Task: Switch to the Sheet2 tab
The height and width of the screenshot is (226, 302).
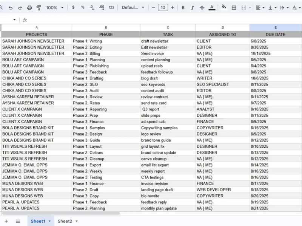Action: pyautogui.click(x=66, y=221)
